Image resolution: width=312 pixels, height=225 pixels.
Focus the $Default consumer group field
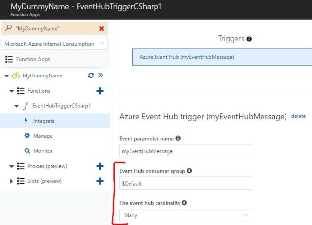click(x=185, y=183)
